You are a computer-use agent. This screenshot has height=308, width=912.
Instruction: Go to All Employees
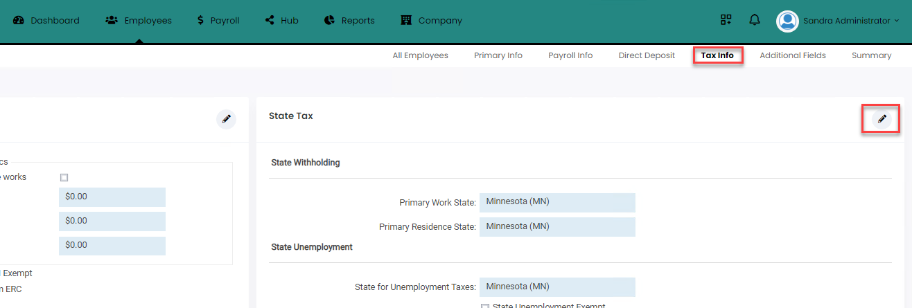420,55
